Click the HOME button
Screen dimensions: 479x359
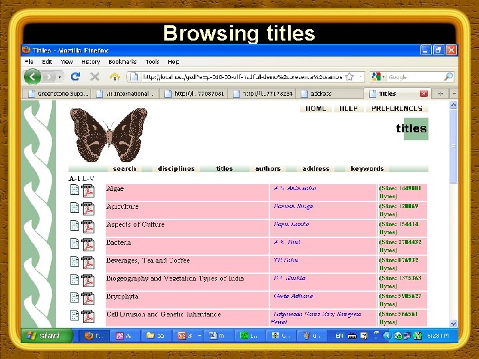coord(315,108)
